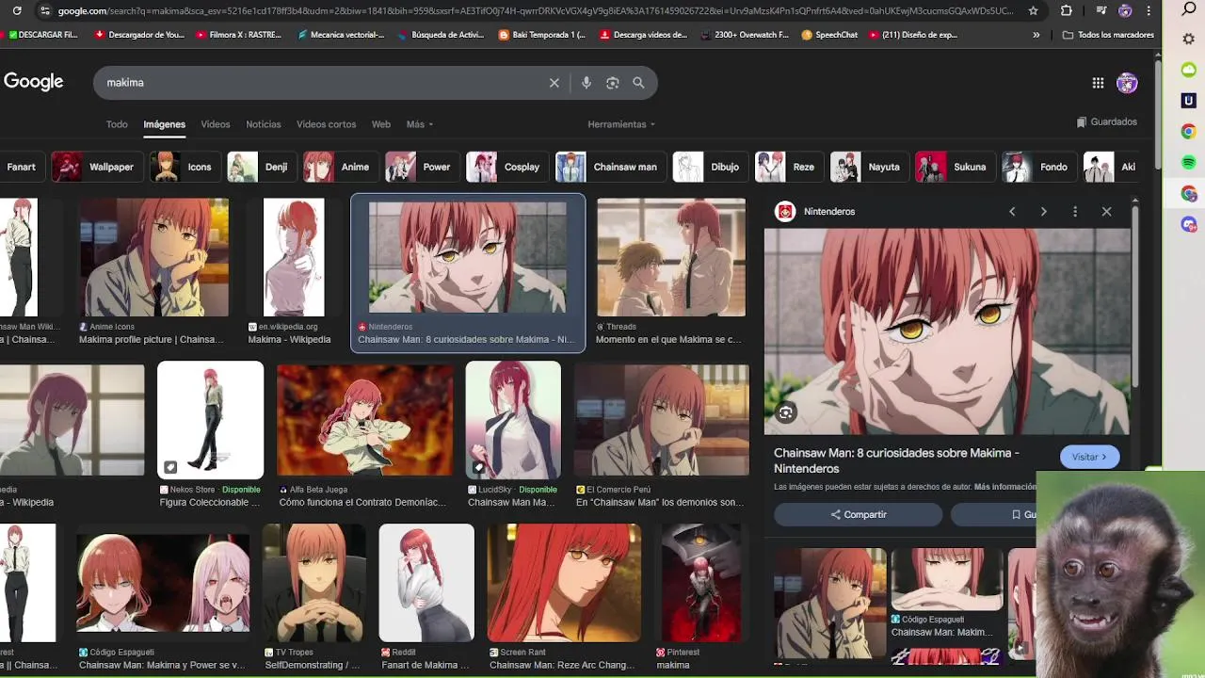The width and height of the screenshot is (1205, 678).
Task: Switch to the Web tab
Action: 381,124
